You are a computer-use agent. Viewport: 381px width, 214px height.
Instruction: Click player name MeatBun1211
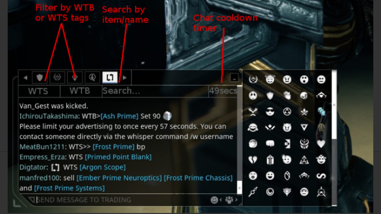point(42,147)
